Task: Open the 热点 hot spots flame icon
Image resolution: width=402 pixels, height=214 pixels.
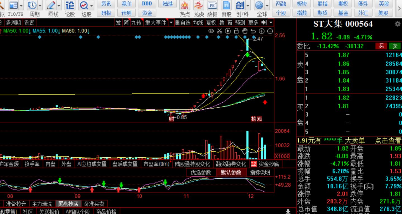Action: (185, 5)
